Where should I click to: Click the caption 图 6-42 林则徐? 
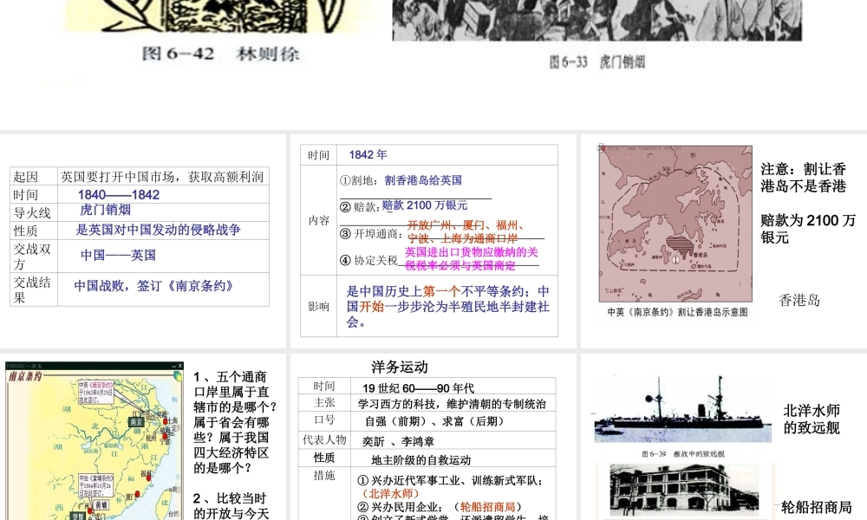[x=220, y=54]
